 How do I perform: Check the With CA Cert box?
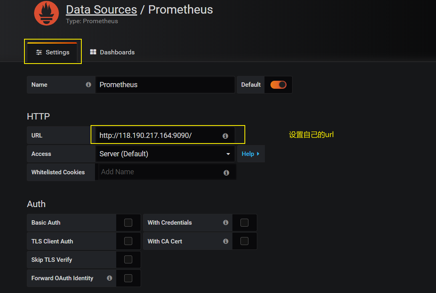(x=244, y=241)
